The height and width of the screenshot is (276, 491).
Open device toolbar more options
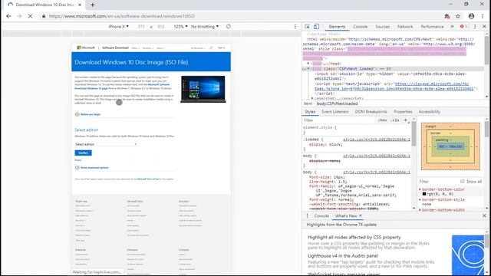(x=295, y=27)
